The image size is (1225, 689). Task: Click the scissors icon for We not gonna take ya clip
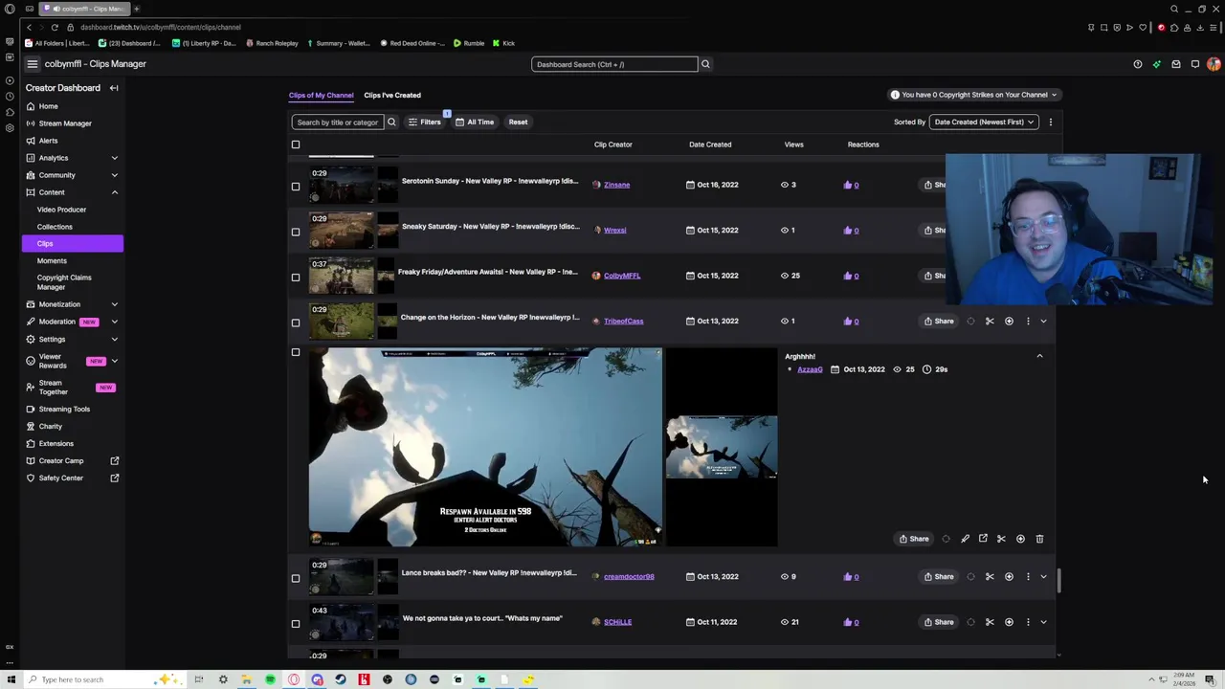(x=990, y=622)
